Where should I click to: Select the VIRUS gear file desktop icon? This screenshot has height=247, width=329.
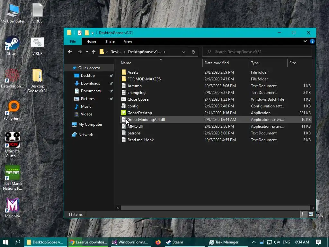(37, 46)
